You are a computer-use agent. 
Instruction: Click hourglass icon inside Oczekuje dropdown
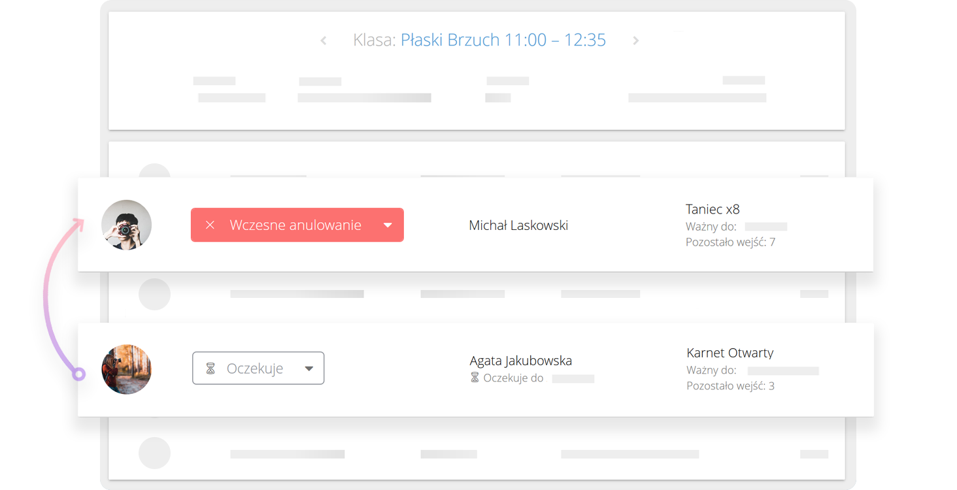tap(210, 368)
